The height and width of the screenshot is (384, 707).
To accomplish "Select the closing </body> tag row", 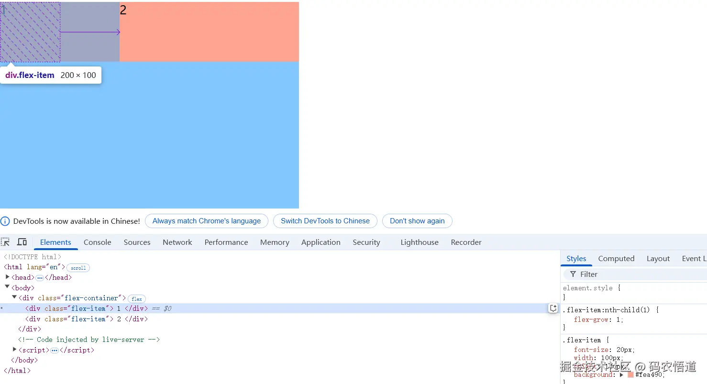I will [x=280, y=360].
